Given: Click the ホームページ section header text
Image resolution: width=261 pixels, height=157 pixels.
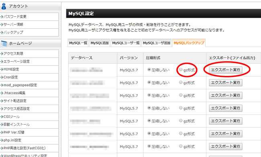Looking at the screenshot, I should (20, 43).
